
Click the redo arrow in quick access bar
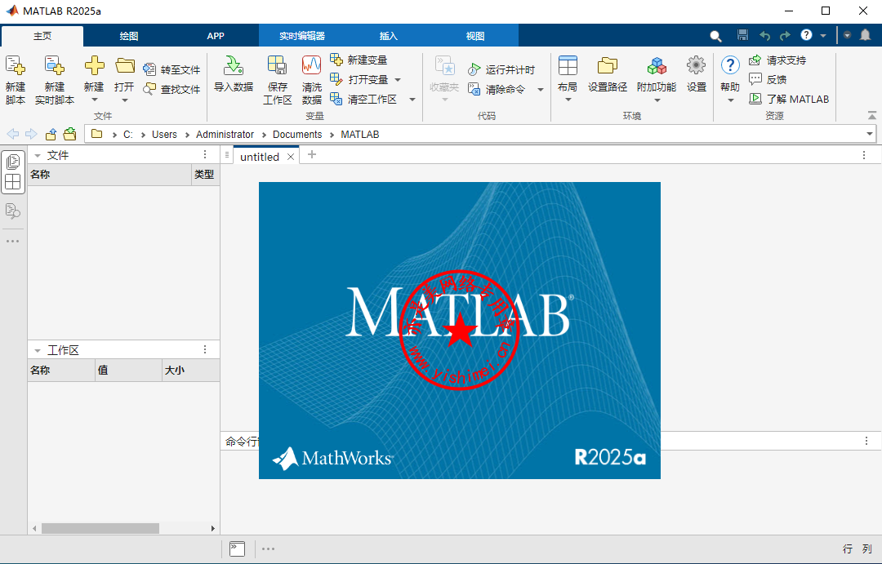[785, 35]
